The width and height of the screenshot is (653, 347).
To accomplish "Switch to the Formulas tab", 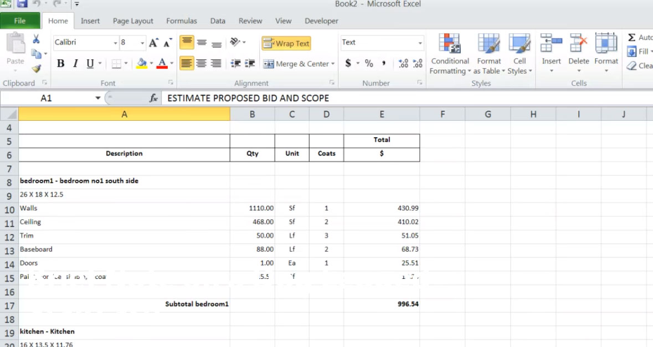I will [182, 21].
